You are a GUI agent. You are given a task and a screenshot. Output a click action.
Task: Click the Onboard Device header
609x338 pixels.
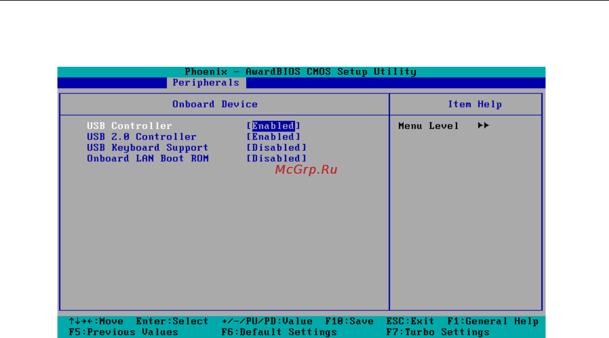pyautogui.click(x=215, y=104)
